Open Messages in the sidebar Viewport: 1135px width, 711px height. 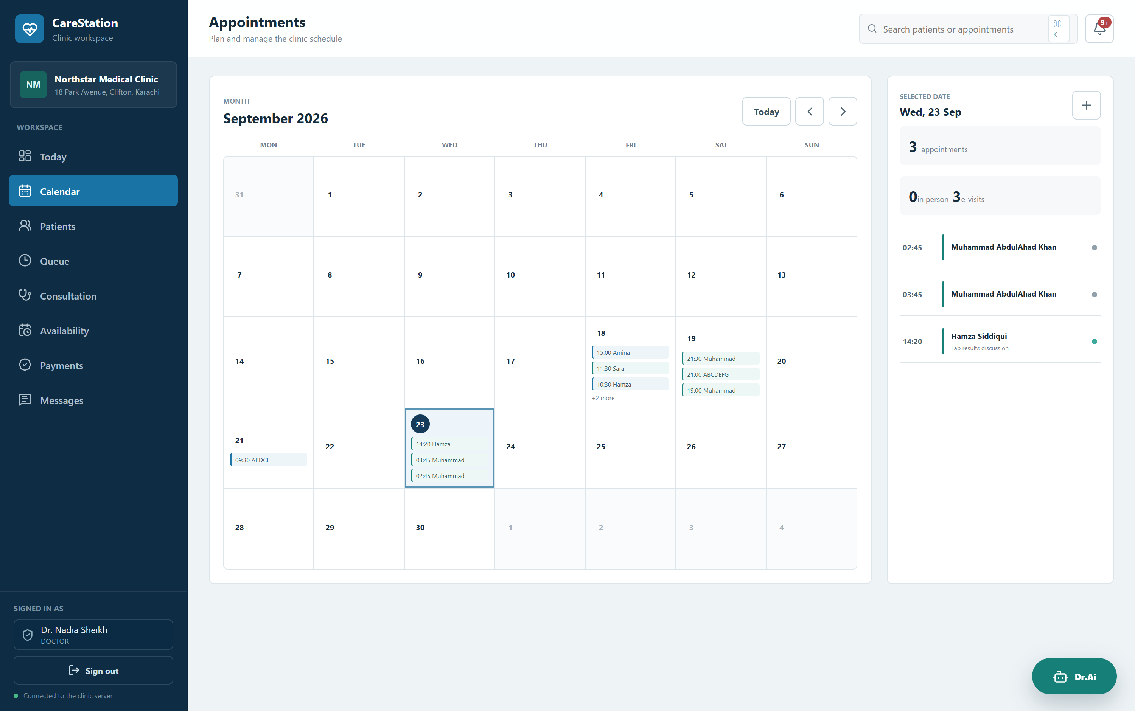tap(93, 400)
